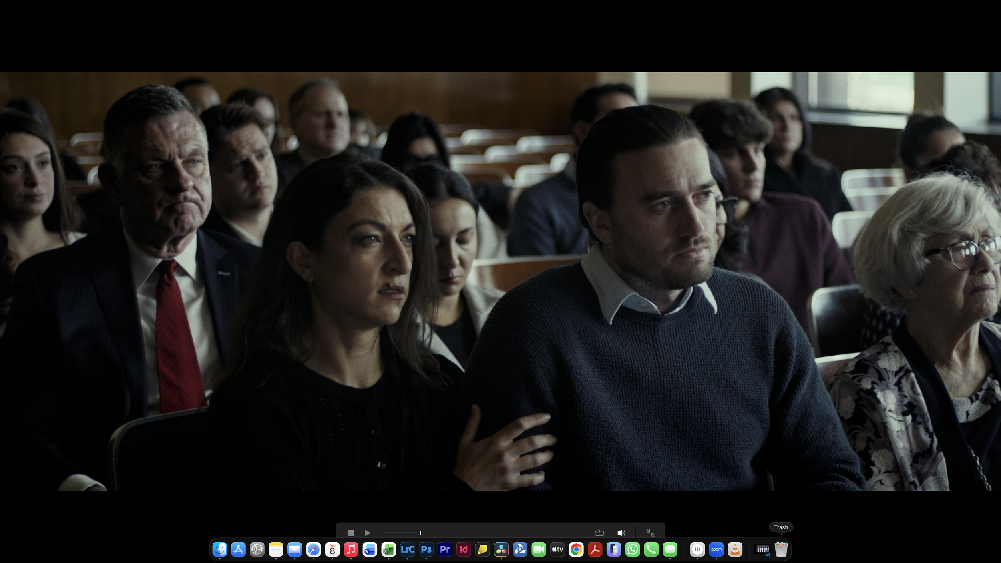This screenshot has width=1001, height=563.
Task: Open the Trash in the Dock
Action: (781, 549)
